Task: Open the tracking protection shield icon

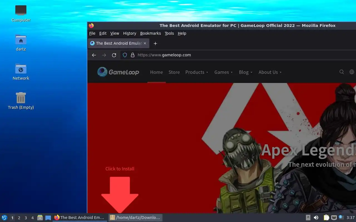Action: pyautogui.click(x=125, y=55)
